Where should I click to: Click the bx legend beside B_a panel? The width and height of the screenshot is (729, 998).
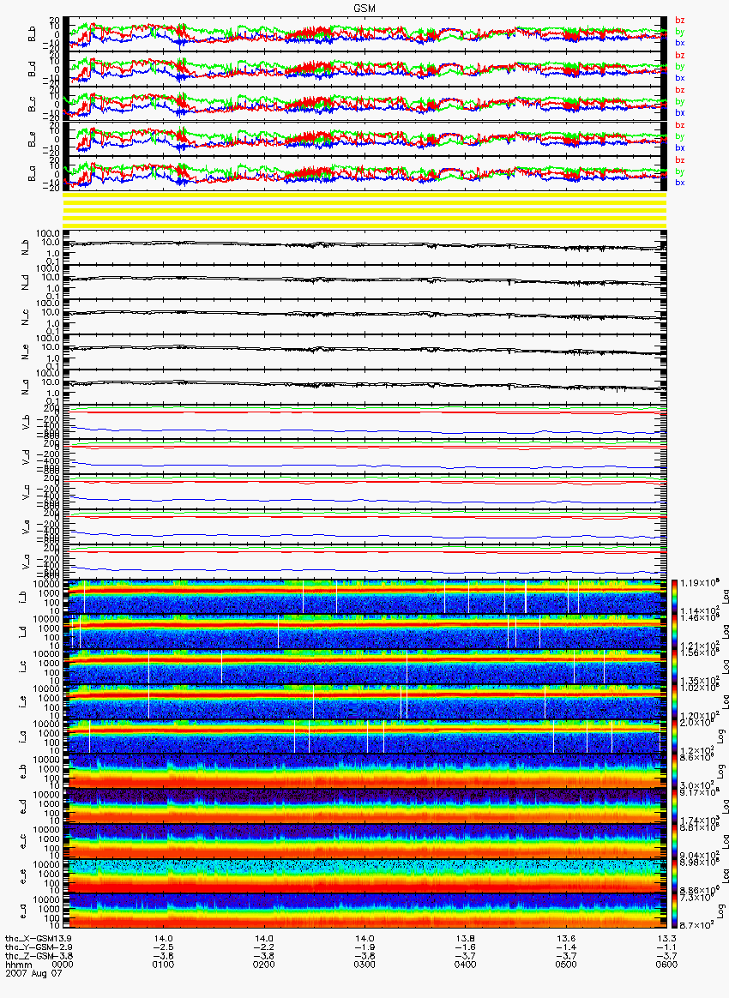679,183
